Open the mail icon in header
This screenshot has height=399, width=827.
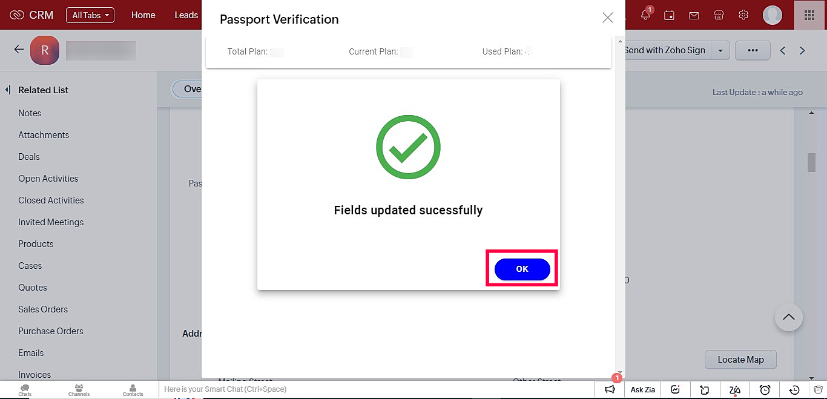pos(694,15)
